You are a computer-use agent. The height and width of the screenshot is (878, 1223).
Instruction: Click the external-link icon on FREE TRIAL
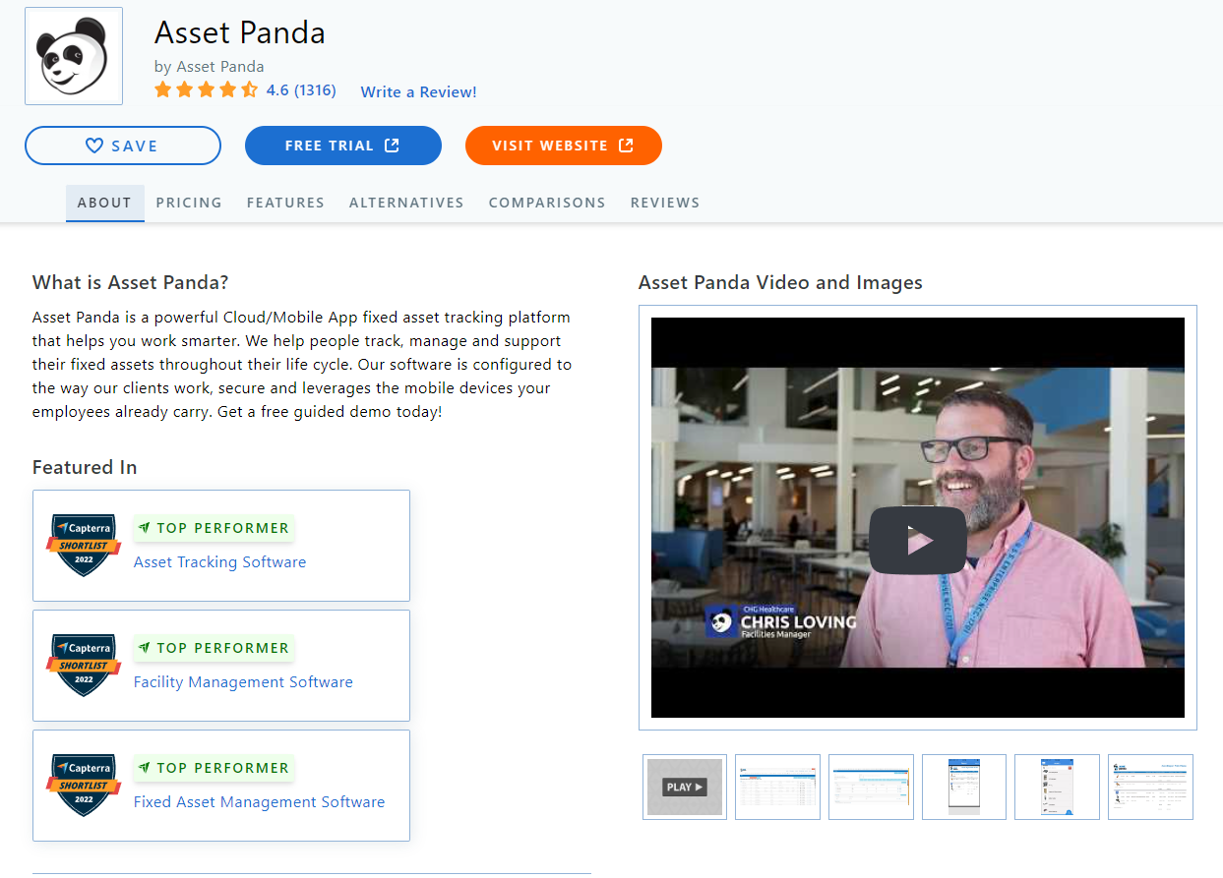pos(392,146)
